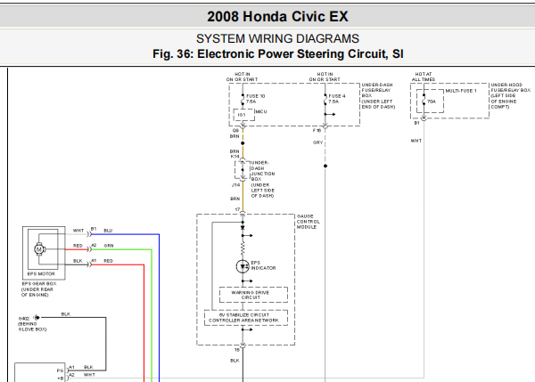
Task: Click the "SYSTEM WIRING DIAGRAMS" heading
Action: point(277,38)
